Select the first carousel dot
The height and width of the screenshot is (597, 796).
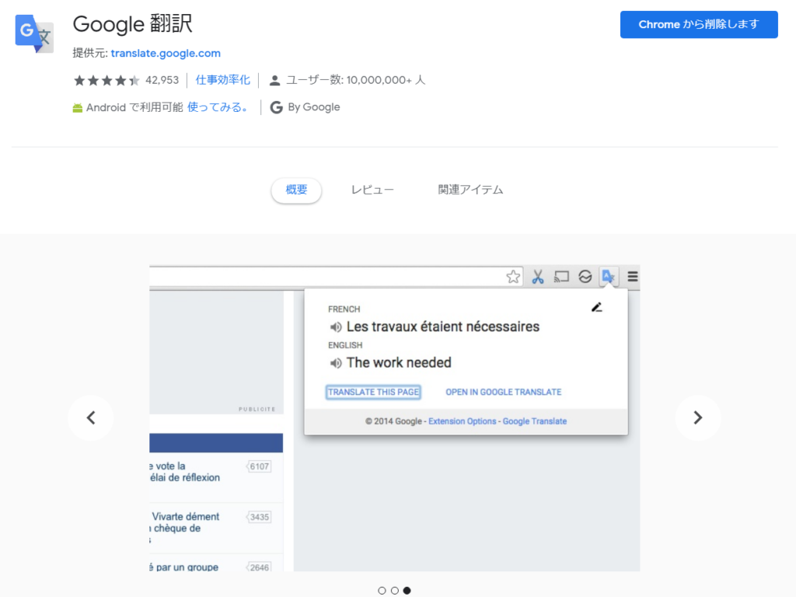(382, 591)
